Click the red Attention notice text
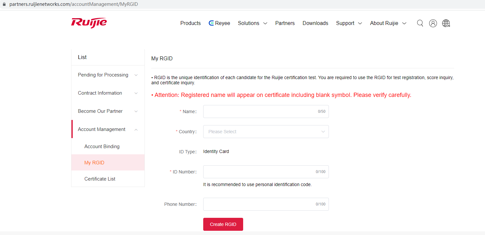 281,95
